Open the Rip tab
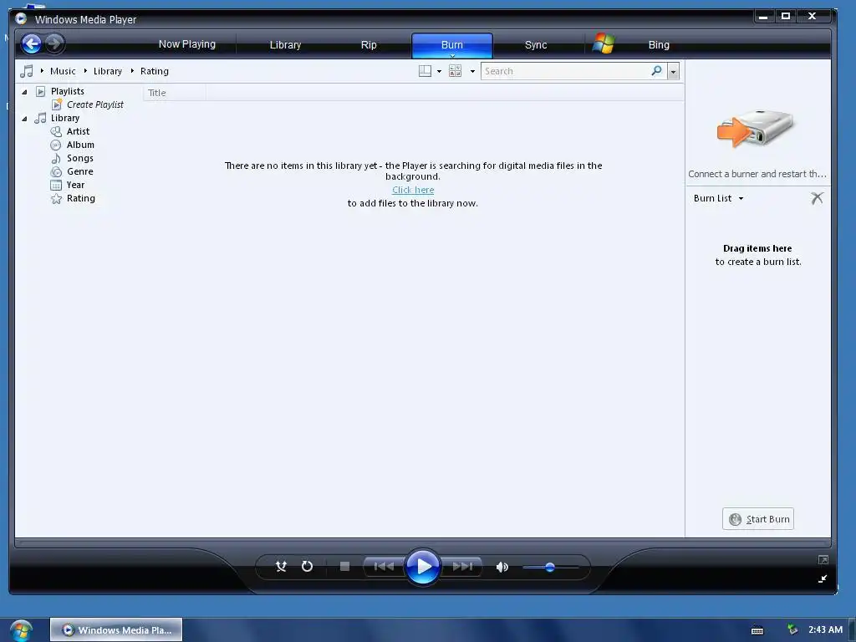The image size is (856, 642). (x=369, y=45)
